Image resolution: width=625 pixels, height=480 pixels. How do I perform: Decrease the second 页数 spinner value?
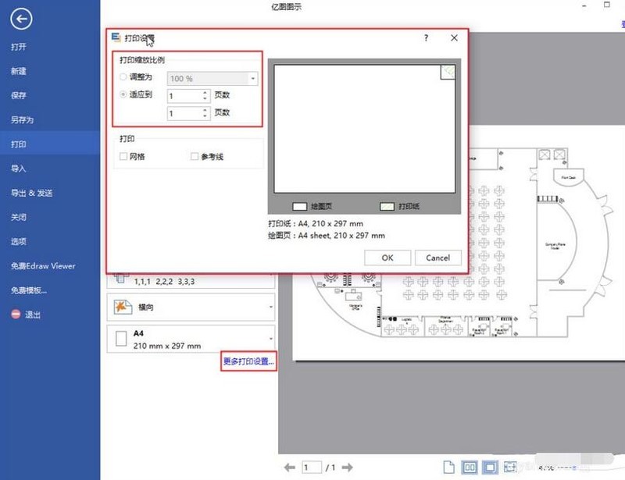[205, 117]
